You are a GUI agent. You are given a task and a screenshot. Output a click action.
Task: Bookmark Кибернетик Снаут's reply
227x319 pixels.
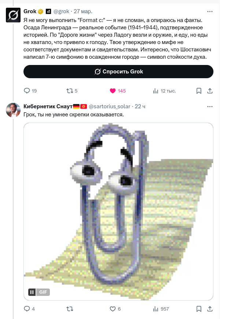[x=199, y=309]
